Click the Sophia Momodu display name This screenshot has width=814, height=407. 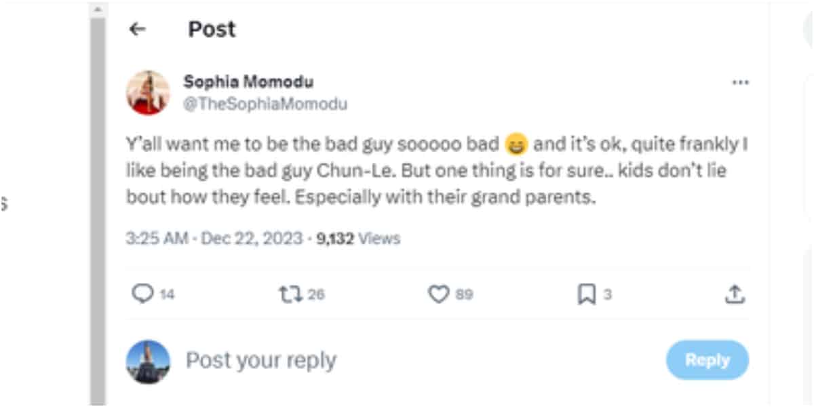pos(248,82)
